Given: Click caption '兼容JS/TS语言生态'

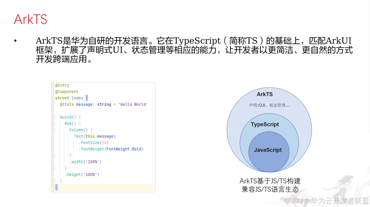Looking at the screenshot, I should [270, 189].
